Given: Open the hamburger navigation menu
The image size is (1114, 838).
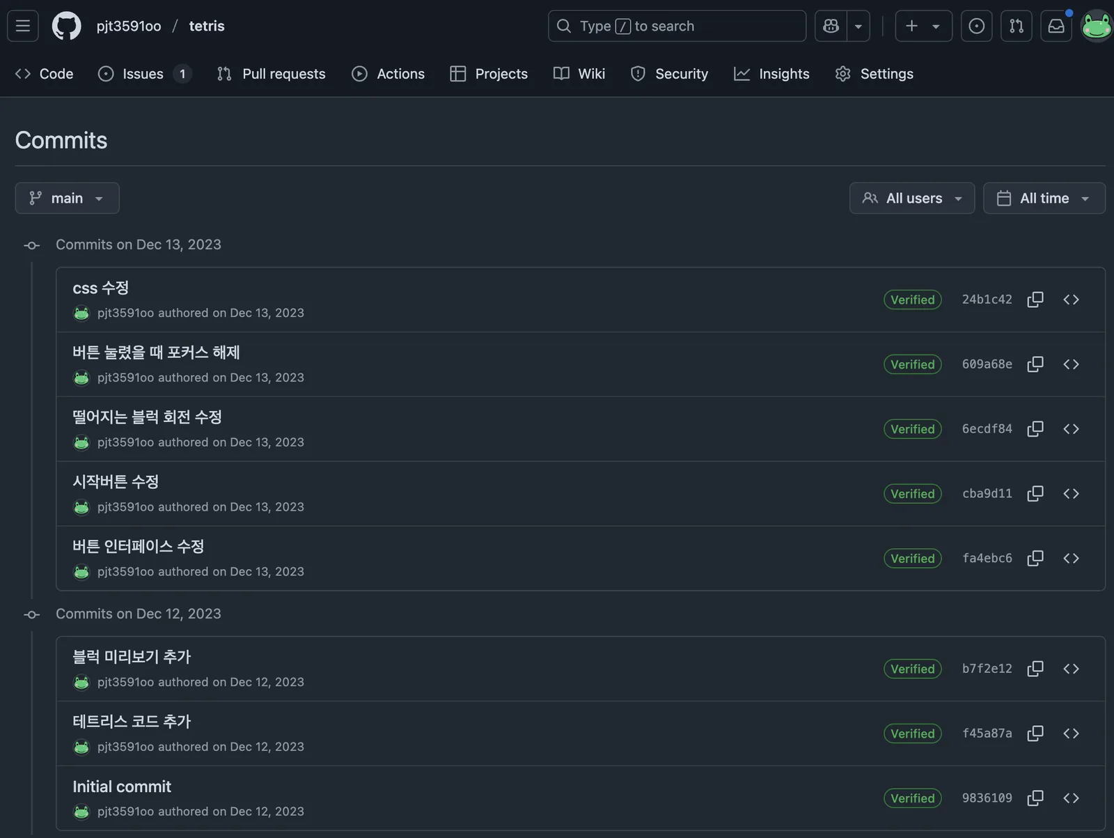Looking at the screenshot, I should pos(23,26).
